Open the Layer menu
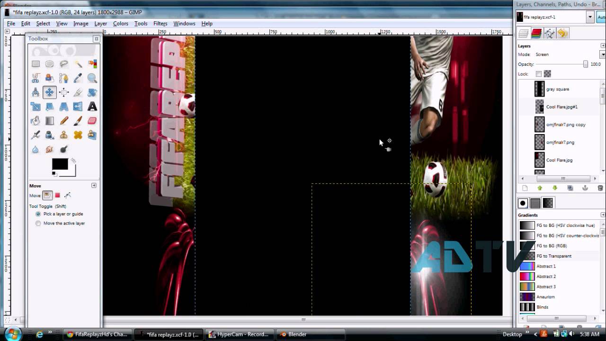Screen dimensions: 606x341 100,23
